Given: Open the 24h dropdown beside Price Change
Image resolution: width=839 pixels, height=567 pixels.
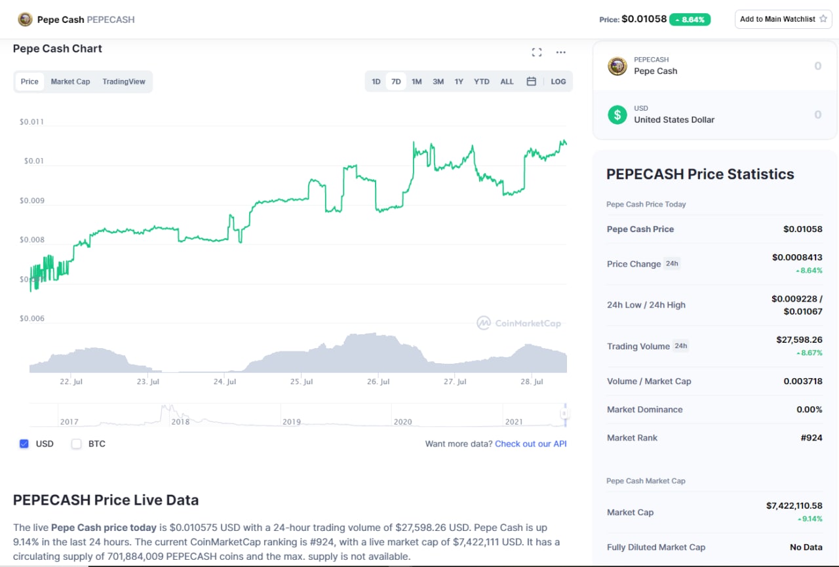Looking at the screenshot, I should (672, 264).
